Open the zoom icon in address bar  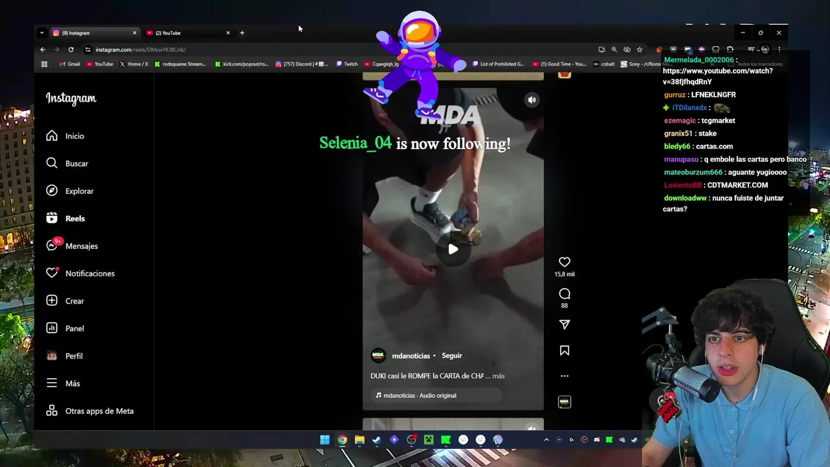pos(614,49)
